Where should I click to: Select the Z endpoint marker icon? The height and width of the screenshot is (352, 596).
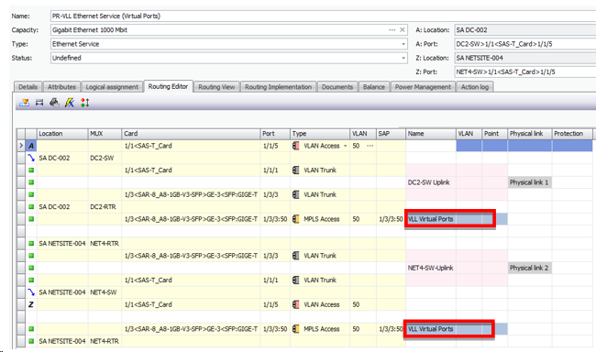pyautogui.click(x=31, y=304)
